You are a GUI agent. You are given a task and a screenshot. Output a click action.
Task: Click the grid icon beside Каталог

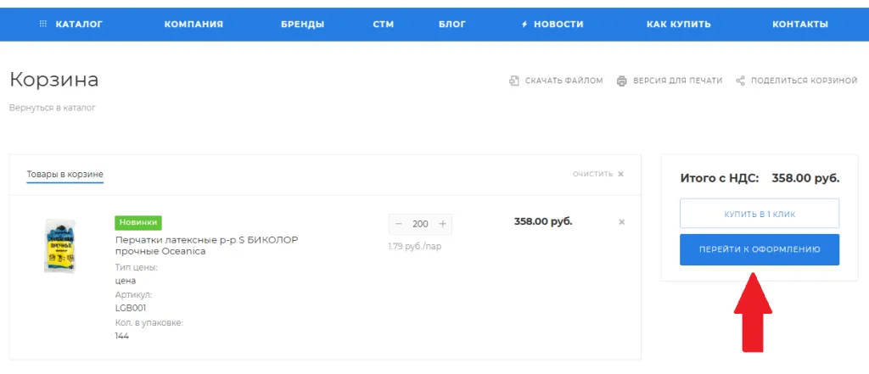point(43,24)
